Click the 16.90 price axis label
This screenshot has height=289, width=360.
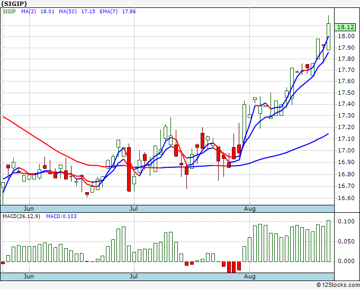(346, 162)
